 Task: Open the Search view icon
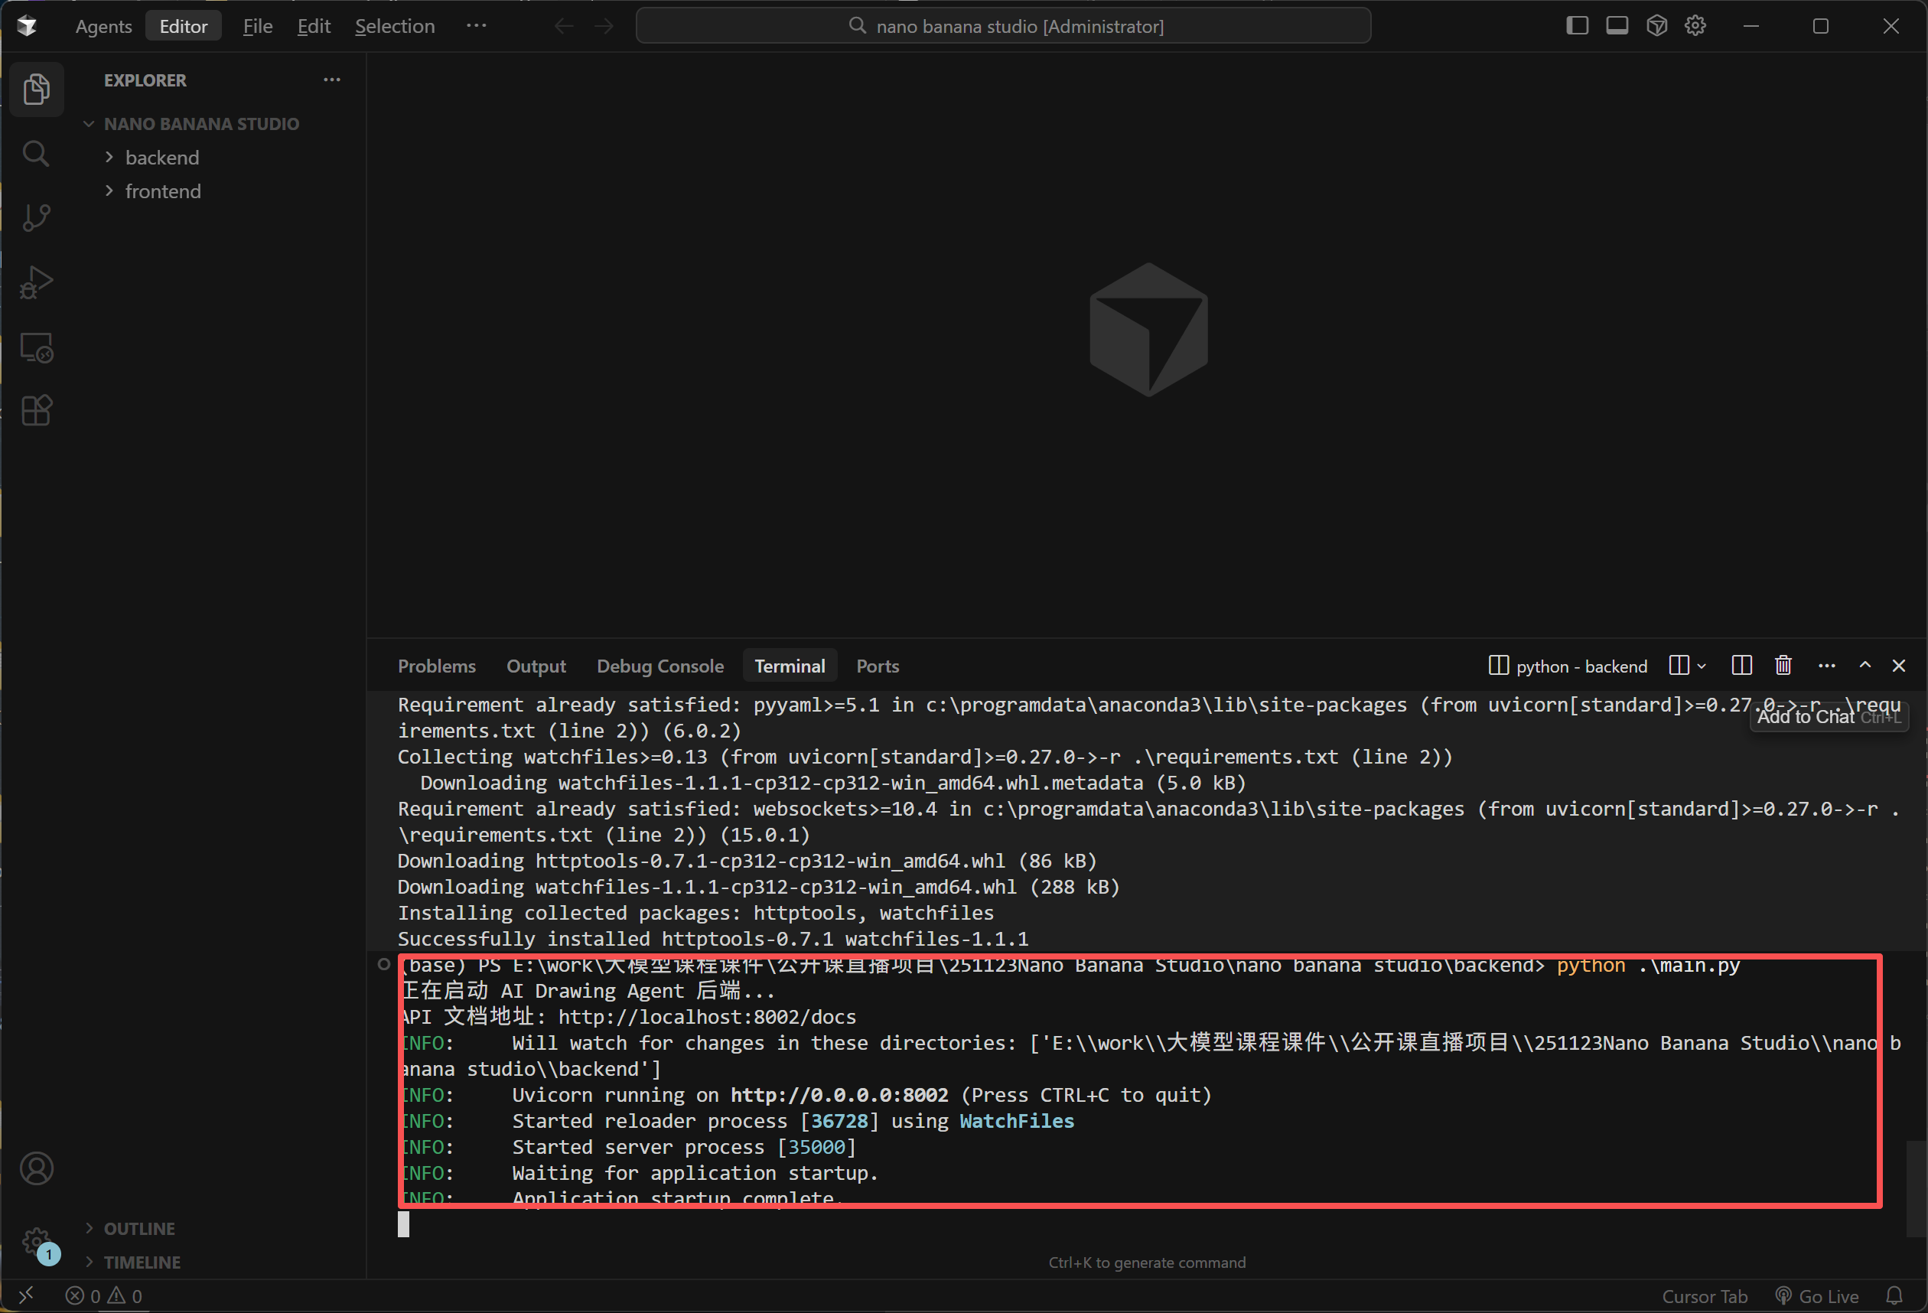(x=37, y=154)
